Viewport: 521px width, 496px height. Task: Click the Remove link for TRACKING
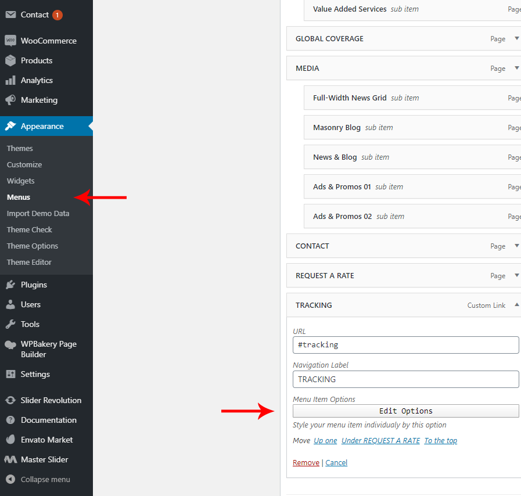click(x=306, y=463)
